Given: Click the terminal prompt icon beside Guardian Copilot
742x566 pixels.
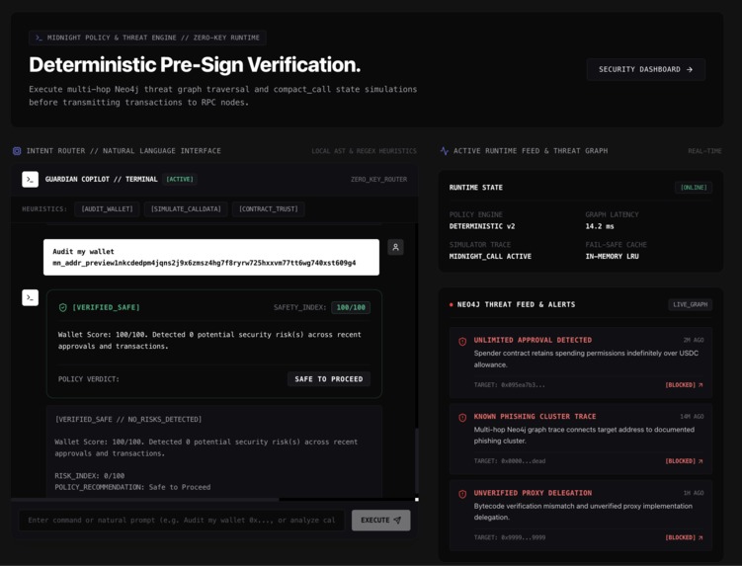Looking at the screenshot, I should coord(31,180).
